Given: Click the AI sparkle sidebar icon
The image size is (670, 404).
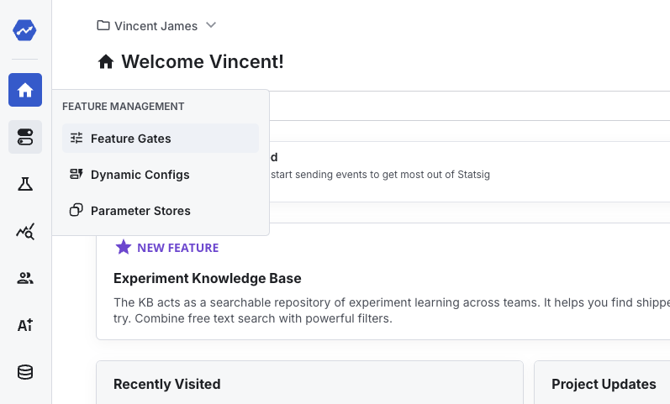Looking at the screenshot, I should (x=25, y=325).
